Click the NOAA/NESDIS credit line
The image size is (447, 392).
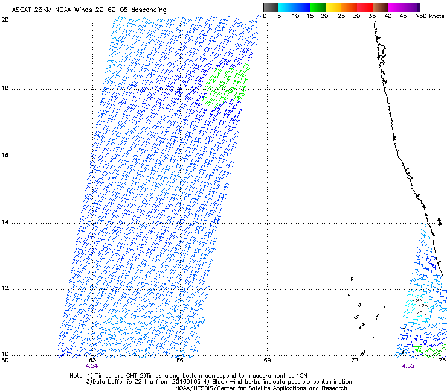261,388
